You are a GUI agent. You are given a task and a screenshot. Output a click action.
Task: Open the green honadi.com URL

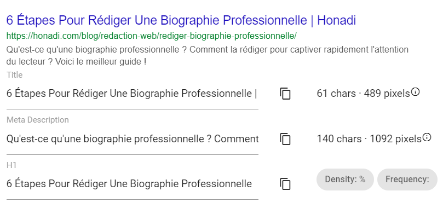point(152,36)
